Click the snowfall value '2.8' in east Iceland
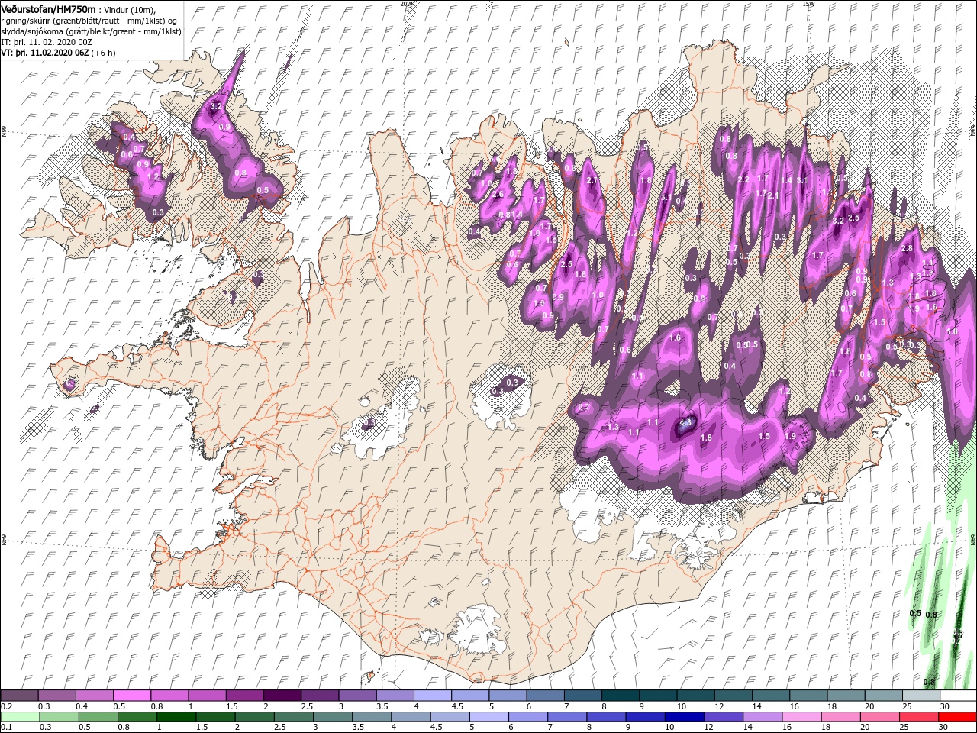Viewport: 977px width, 733px height. pos(908,248)
